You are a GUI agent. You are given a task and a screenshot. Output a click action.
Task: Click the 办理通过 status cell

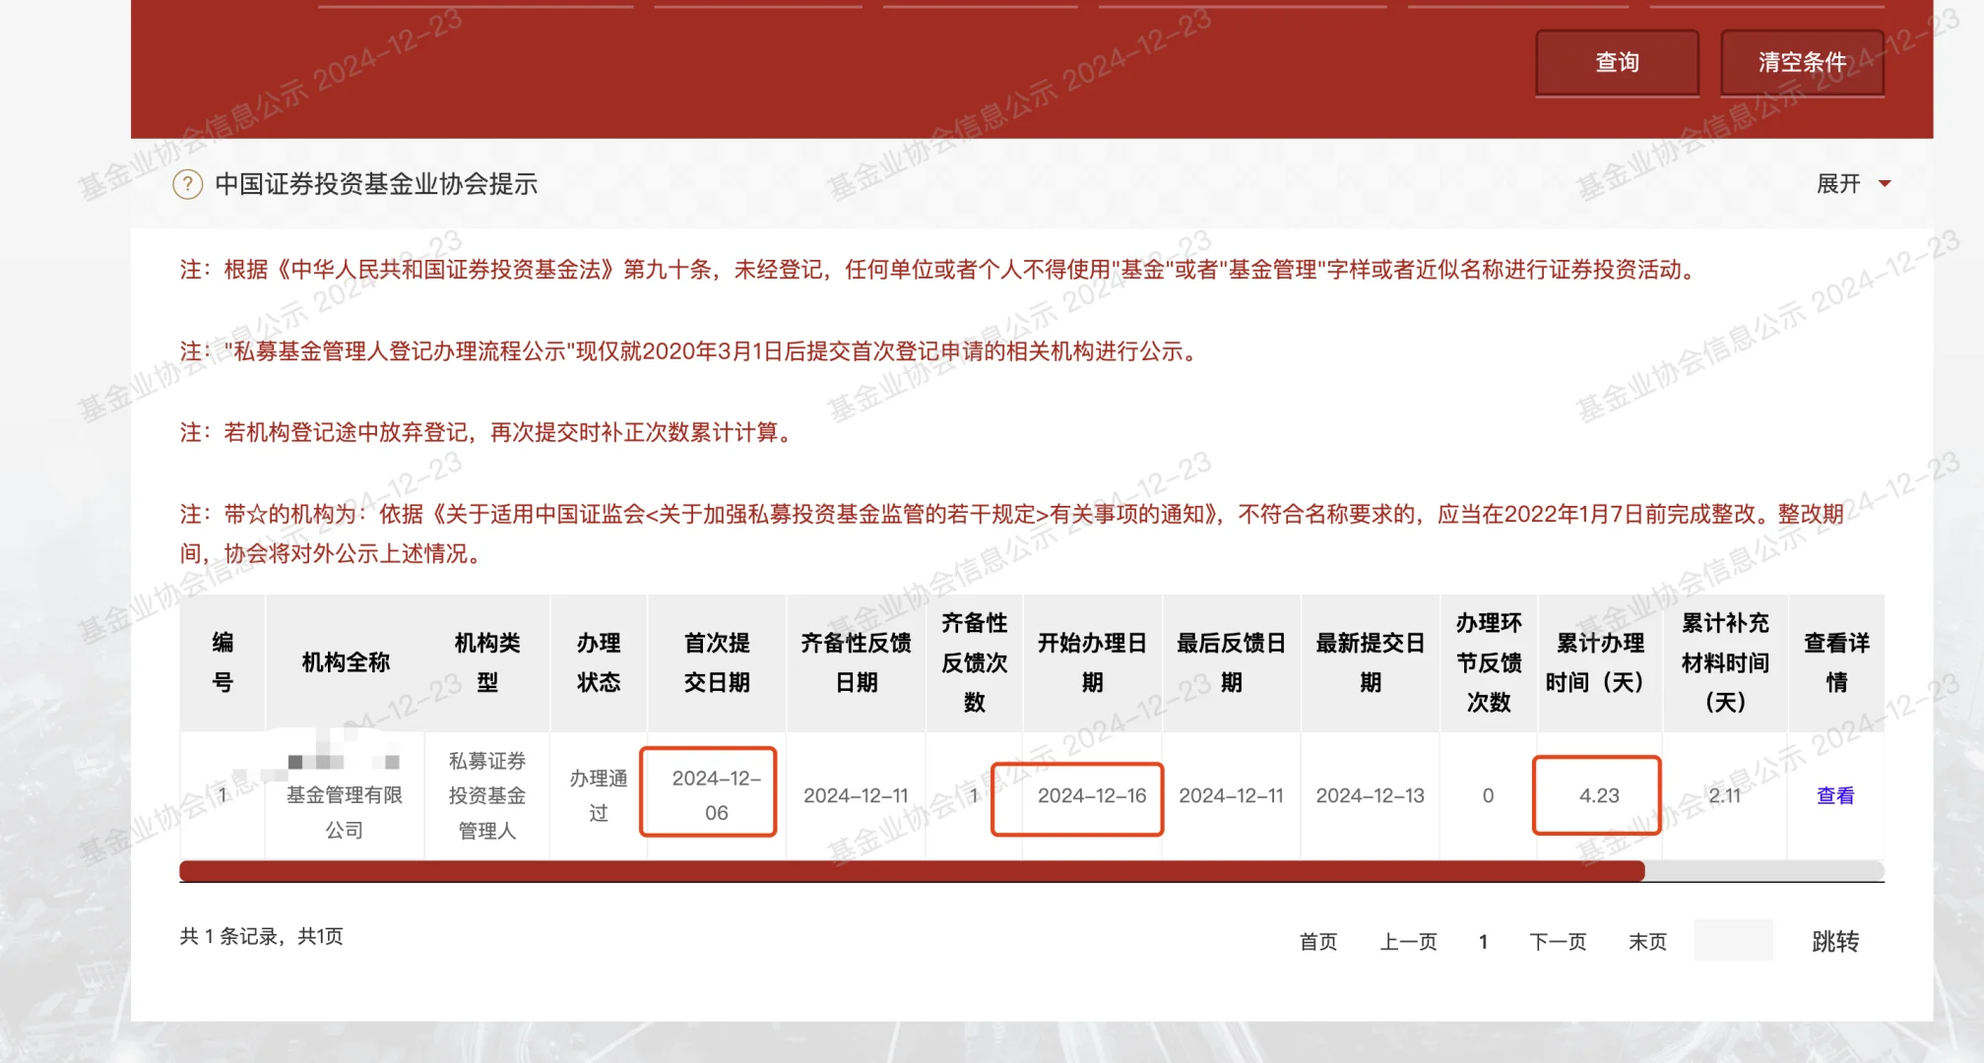tap(599, 795)
